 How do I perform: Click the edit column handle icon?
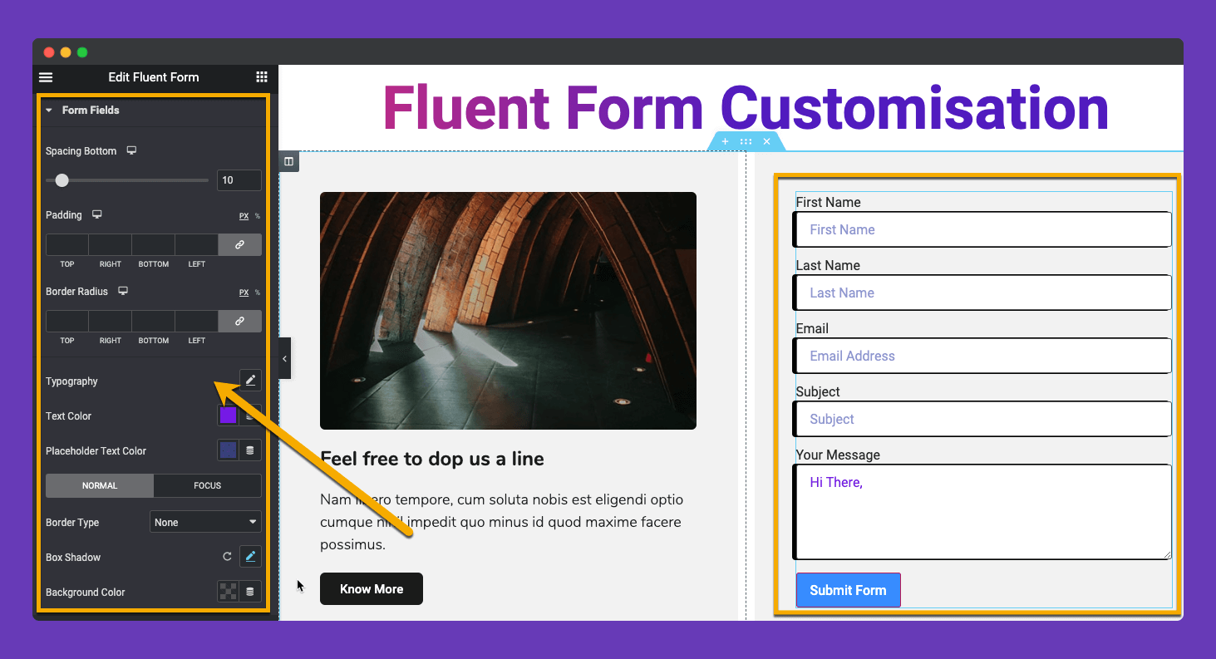pyautogui.click(x=288, y=161)
